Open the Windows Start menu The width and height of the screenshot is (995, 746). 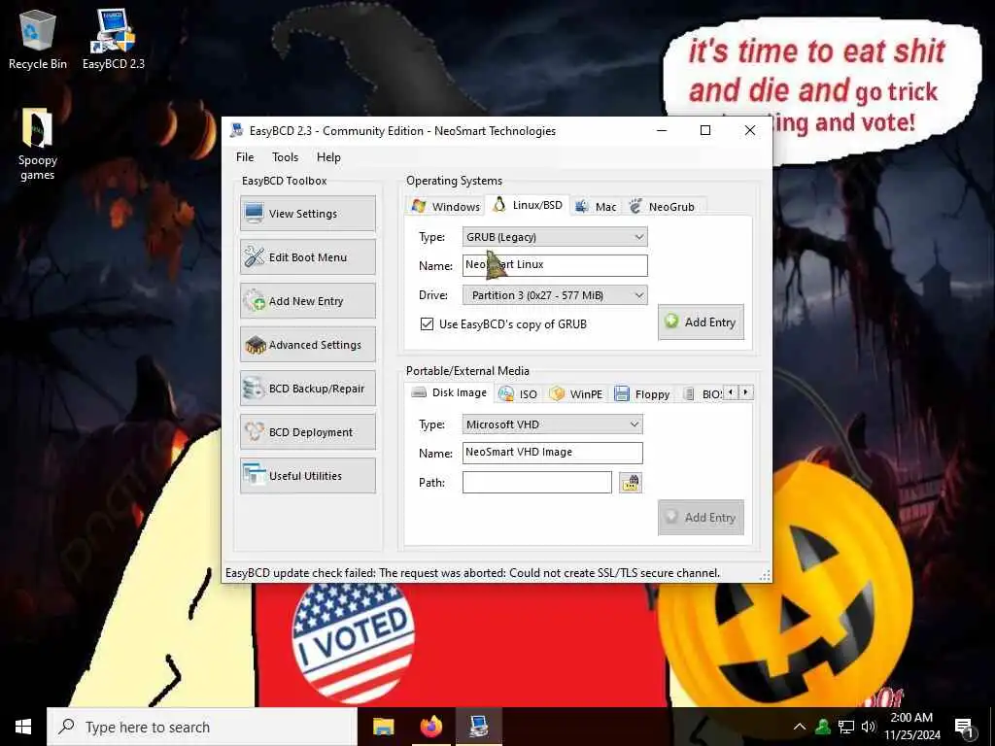[23, 727]
